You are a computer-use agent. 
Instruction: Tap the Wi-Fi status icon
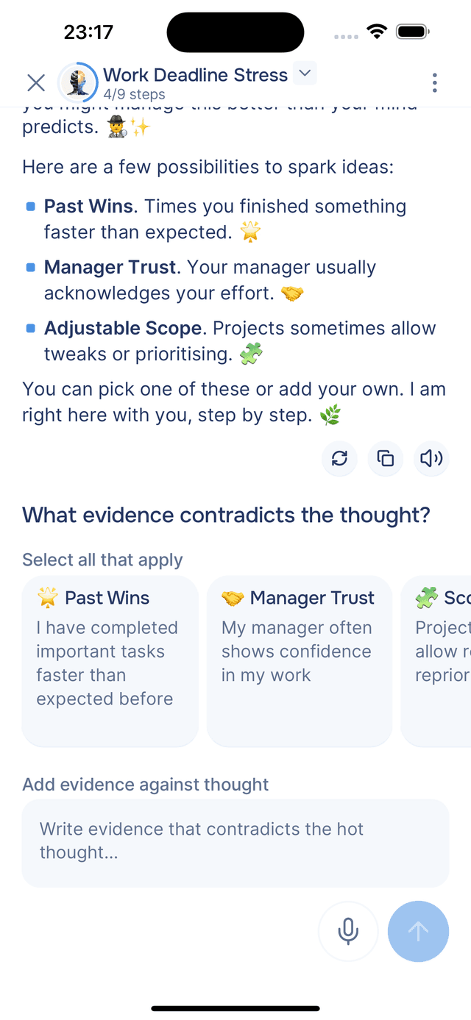(x=378, y=32)
